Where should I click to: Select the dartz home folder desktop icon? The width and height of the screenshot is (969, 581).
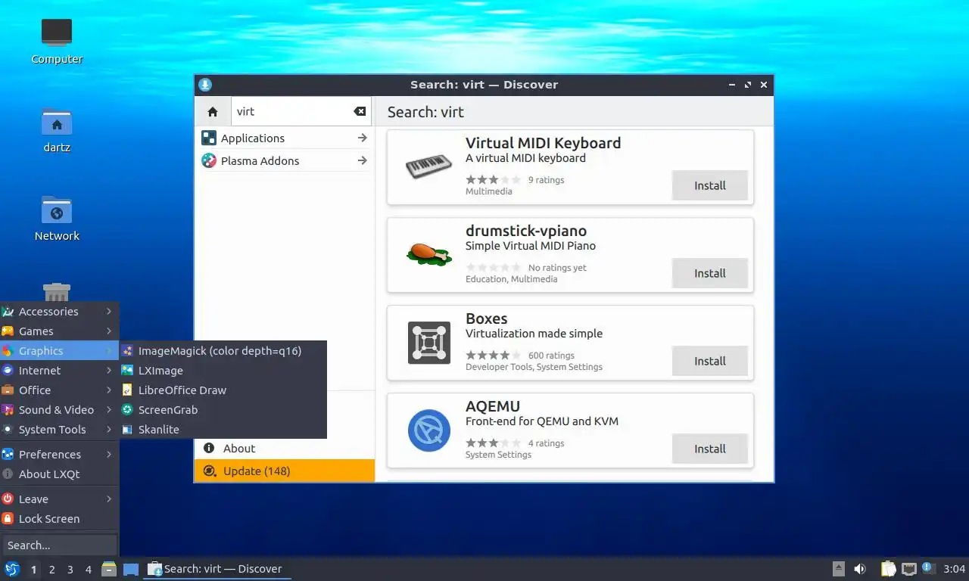(x=57, y=129)
